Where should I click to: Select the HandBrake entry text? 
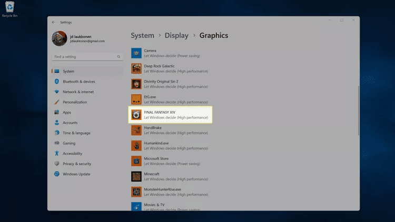point(176,130)
